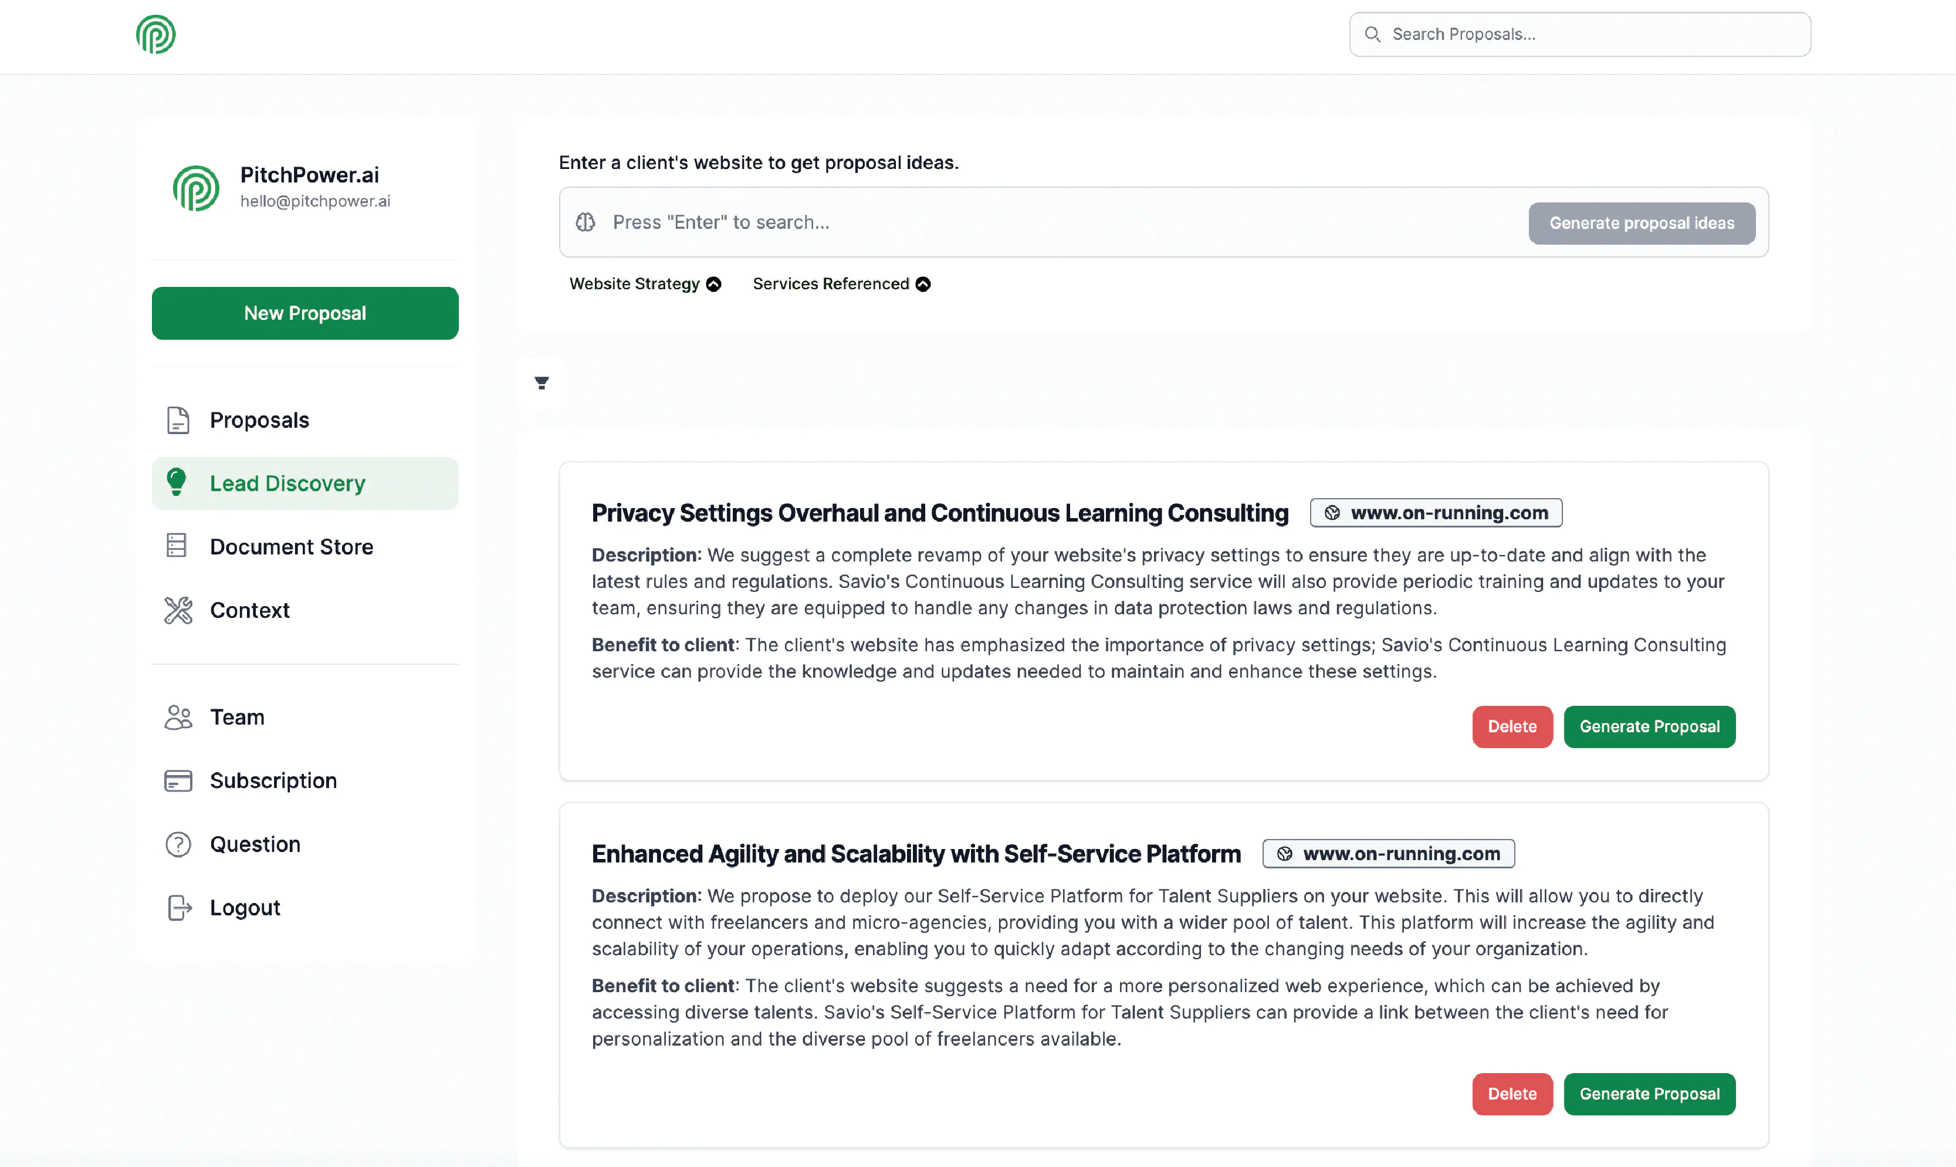
Task: Click the Question help icon
Action: 178,844
